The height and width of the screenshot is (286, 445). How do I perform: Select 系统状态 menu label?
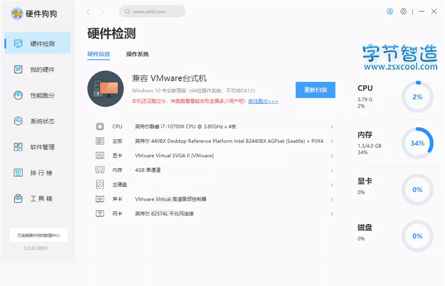click(x=42, y=121)
